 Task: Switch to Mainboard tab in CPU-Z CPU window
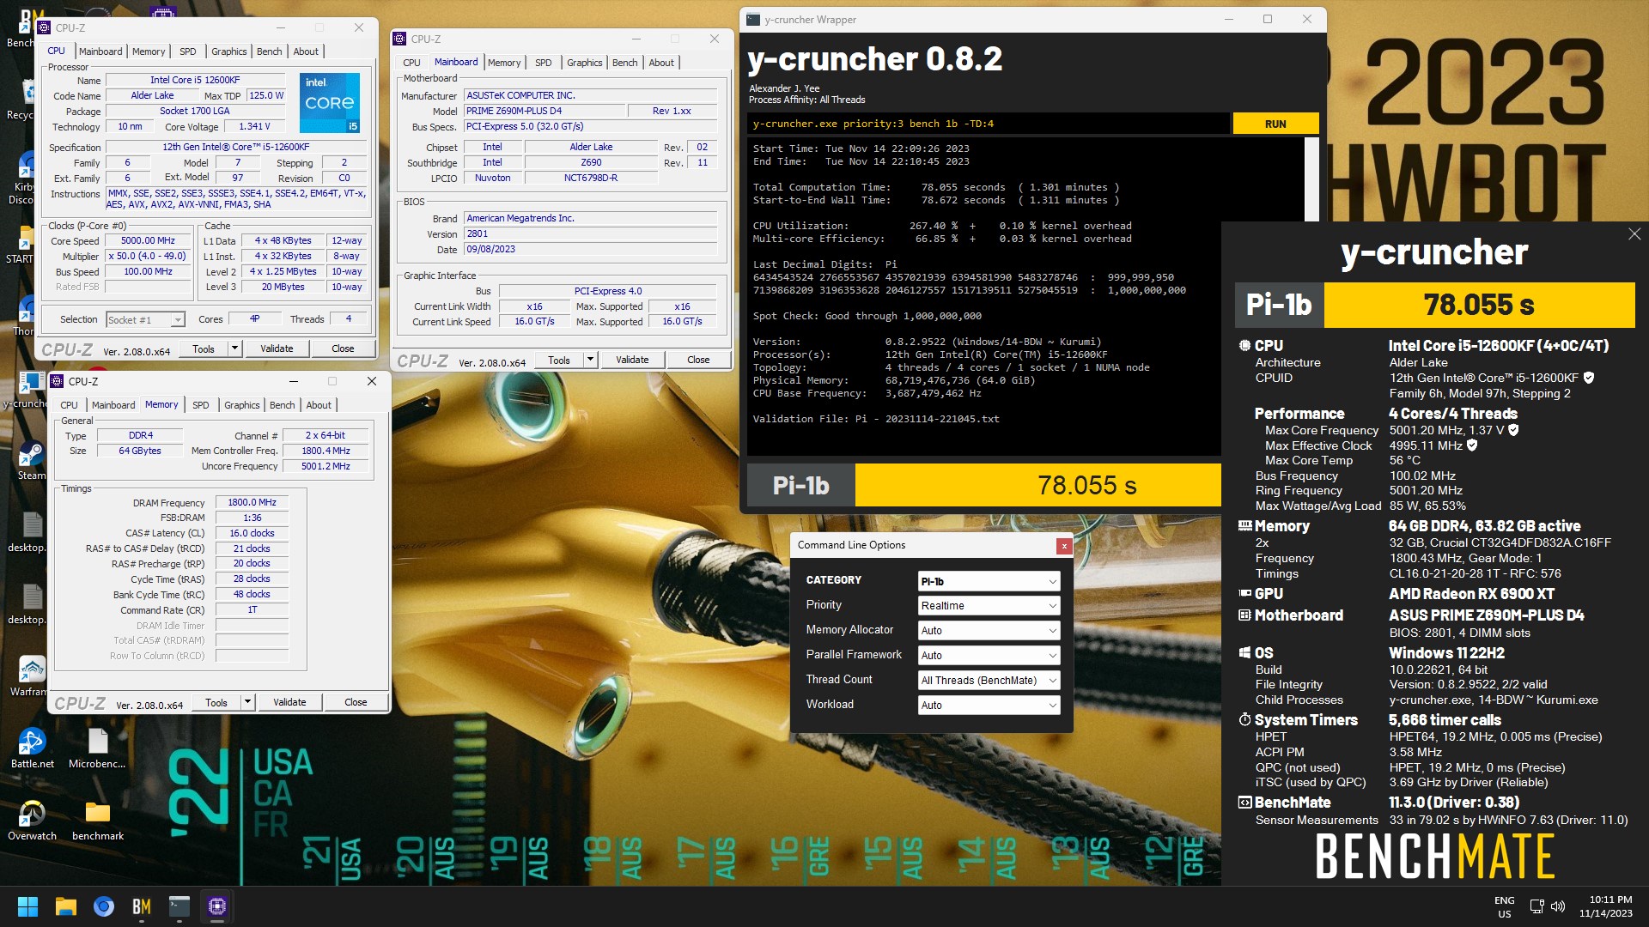pos(100,51)
